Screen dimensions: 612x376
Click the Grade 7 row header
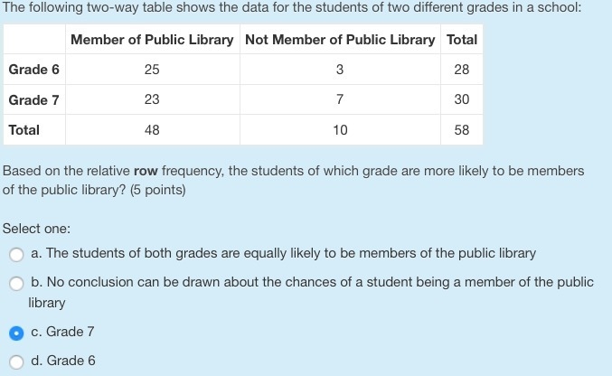pos(34,100)
